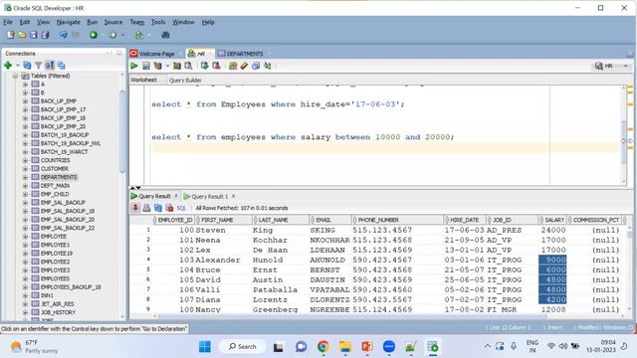
Task: Sort by the HIRE_DATE column header
Action: pyautogui.click(x=464, y=220)
